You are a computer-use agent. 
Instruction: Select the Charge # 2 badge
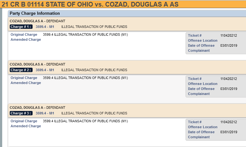(21, 70)
